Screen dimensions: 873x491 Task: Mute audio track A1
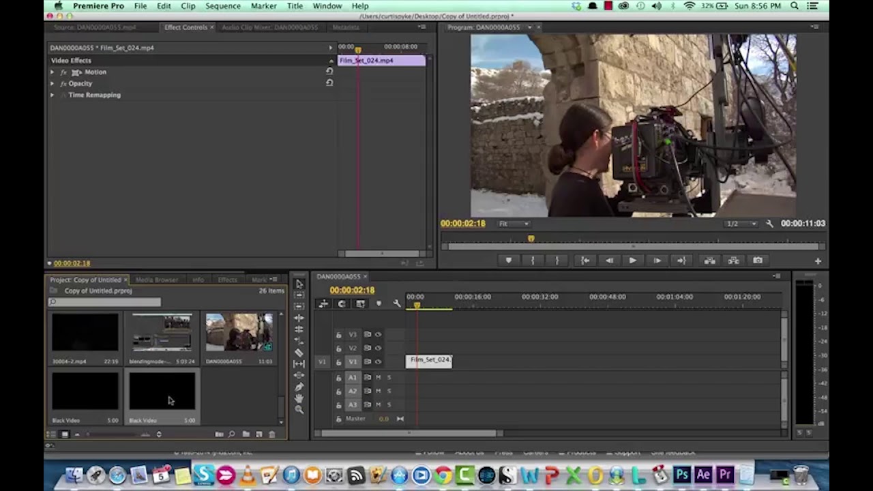click(378, 378)
